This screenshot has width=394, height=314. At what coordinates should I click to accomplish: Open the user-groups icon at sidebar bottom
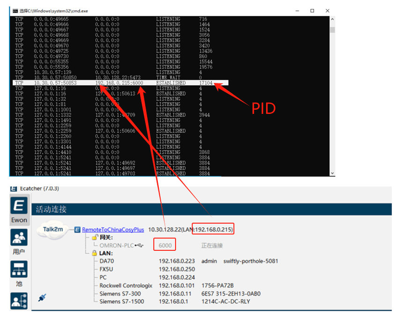(19, 301)
